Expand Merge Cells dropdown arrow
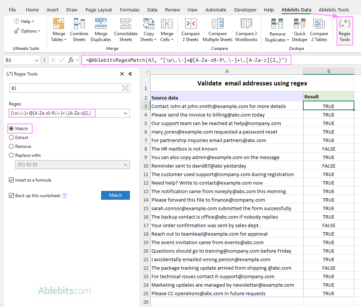Viewport: 361px width, 307px height. (x=172, y=40)
